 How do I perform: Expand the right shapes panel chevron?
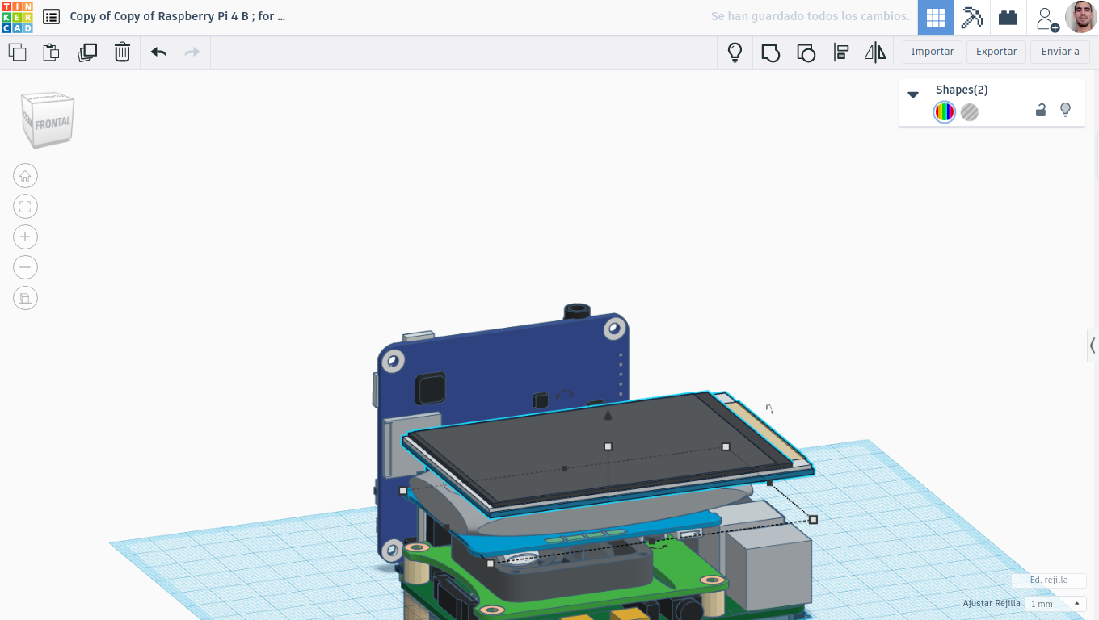pyautogui.click(x=1093, y=346)
